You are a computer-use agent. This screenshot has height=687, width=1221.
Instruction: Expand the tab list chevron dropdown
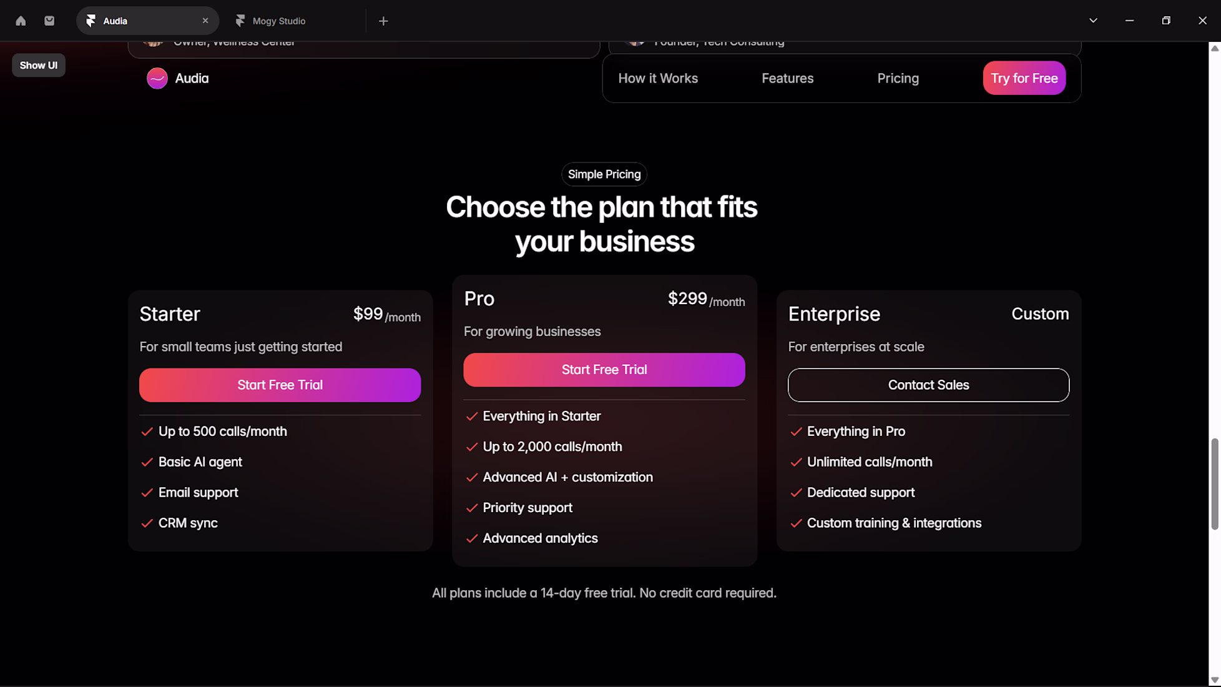(x=1093, y=21)
